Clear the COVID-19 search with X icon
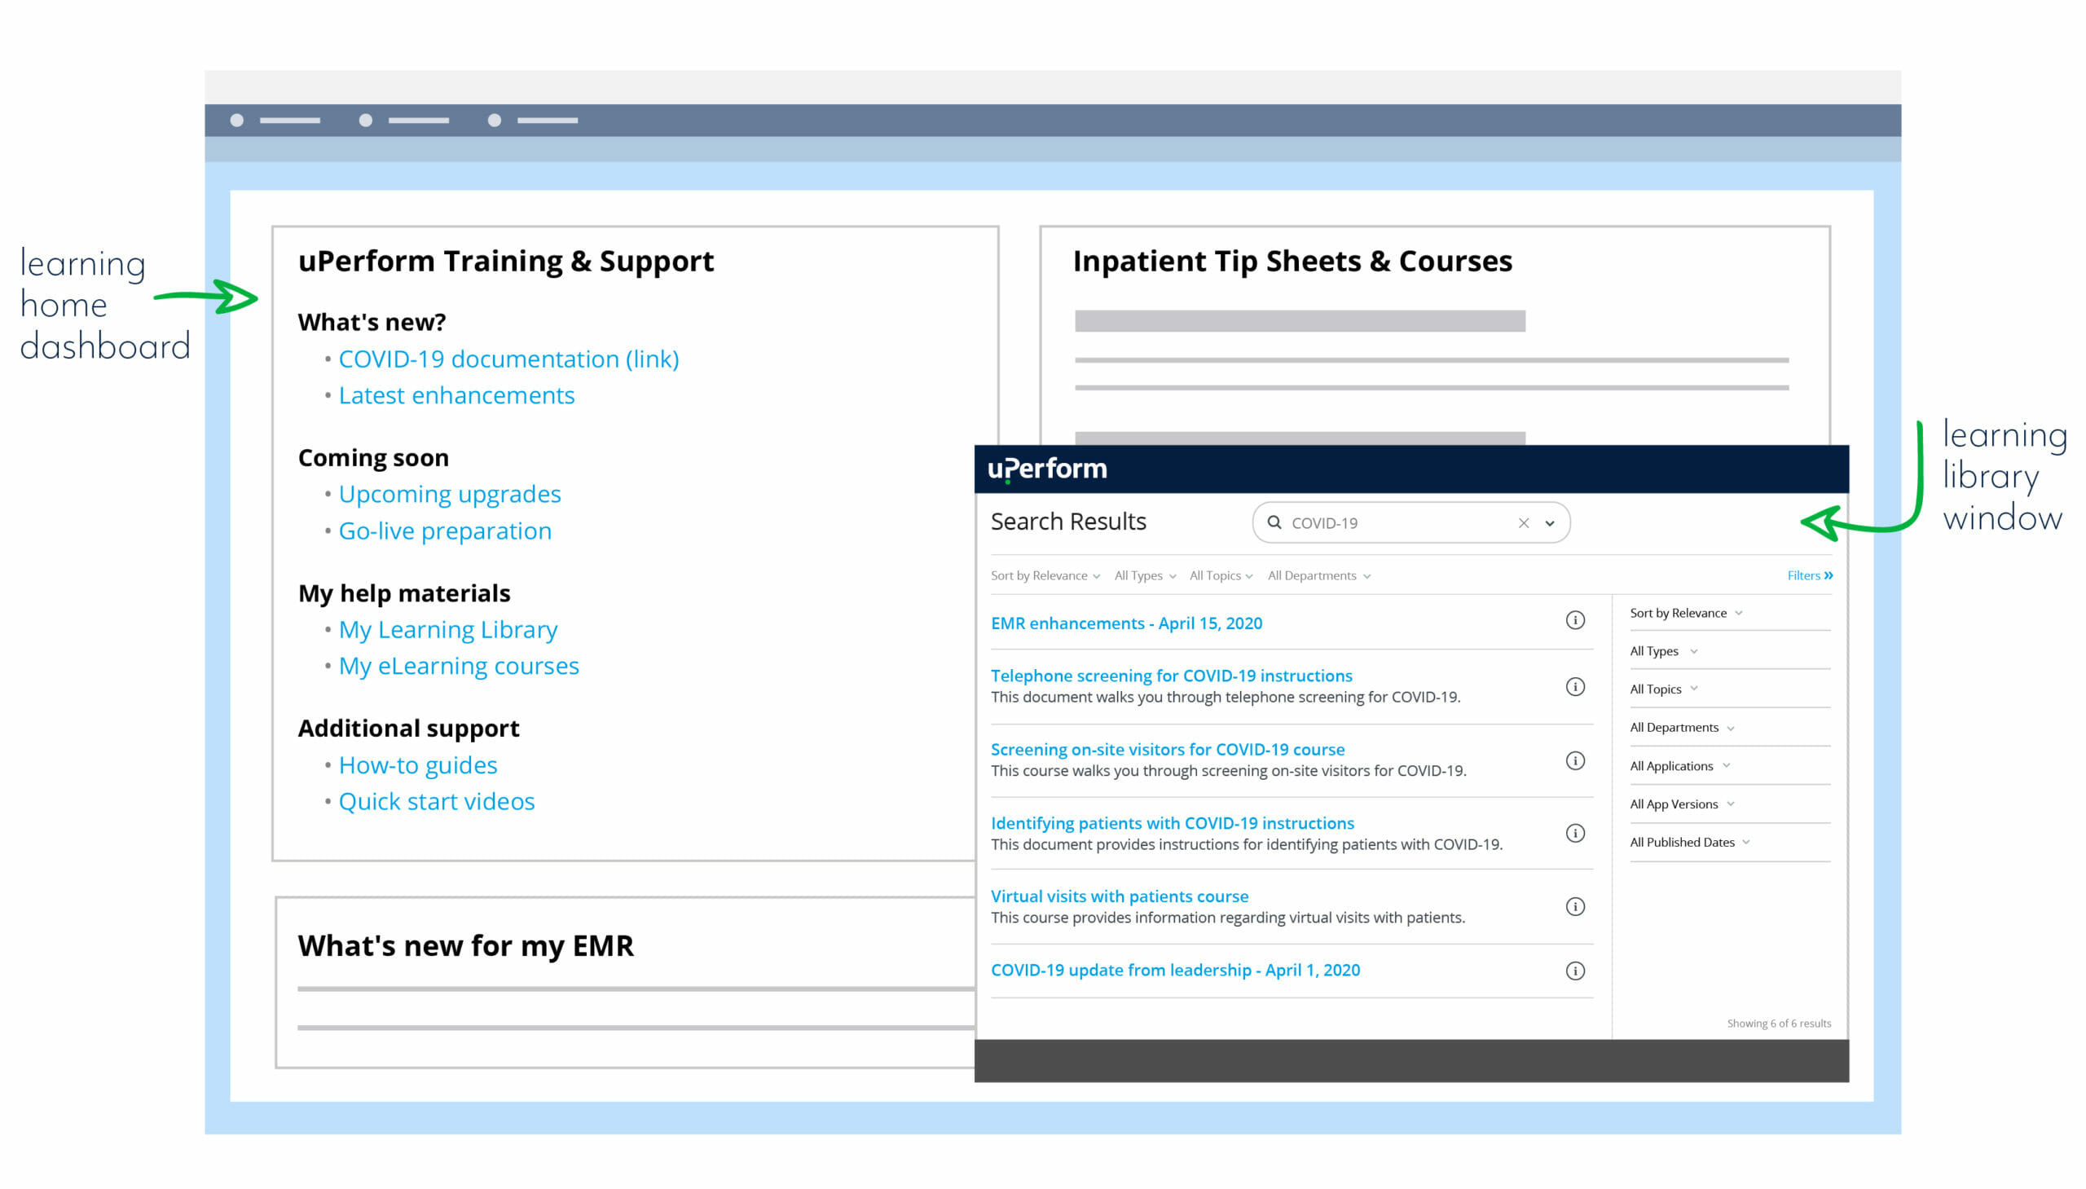2086x1189 pixels. pyautogui.click(x=1524, y=523)
